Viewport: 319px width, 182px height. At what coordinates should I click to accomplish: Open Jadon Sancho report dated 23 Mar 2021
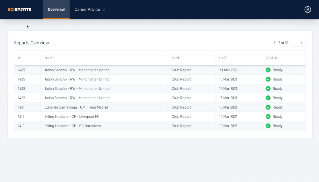(77, 70)
